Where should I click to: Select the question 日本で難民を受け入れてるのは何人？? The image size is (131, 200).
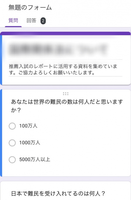58,194
